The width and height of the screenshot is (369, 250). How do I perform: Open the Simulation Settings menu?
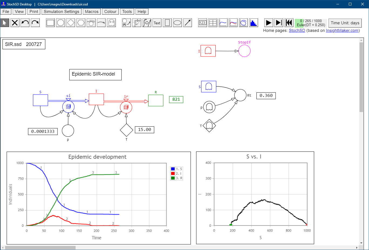pos(61,12)
